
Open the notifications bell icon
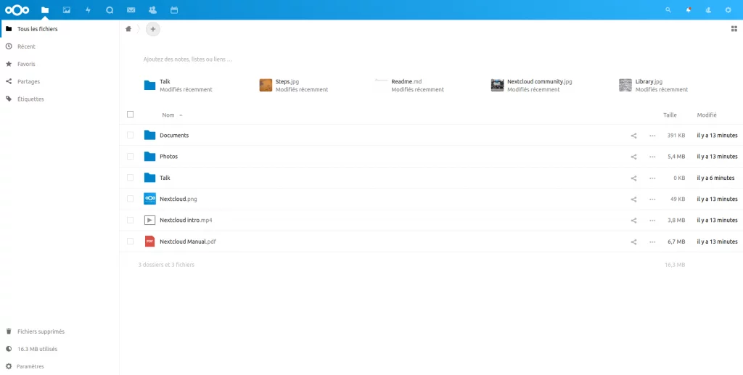[689, 10]
